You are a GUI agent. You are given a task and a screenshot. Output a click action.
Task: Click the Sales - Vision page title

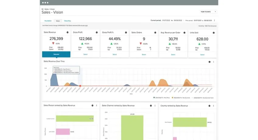tap(52, 12)
